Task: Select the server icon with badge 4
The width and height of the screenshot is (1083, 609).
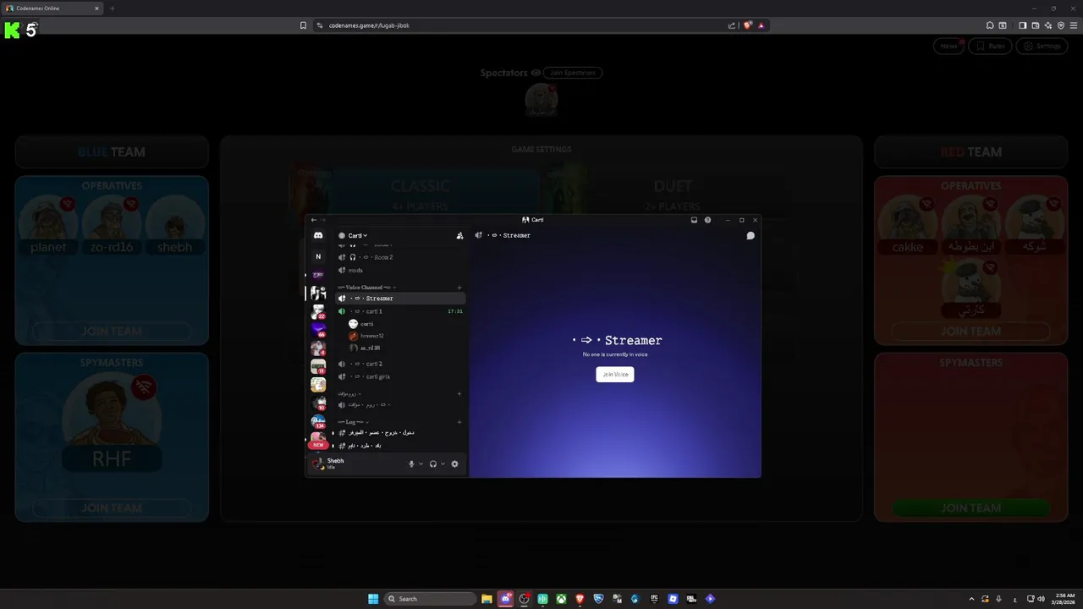Action: [318, 348]
